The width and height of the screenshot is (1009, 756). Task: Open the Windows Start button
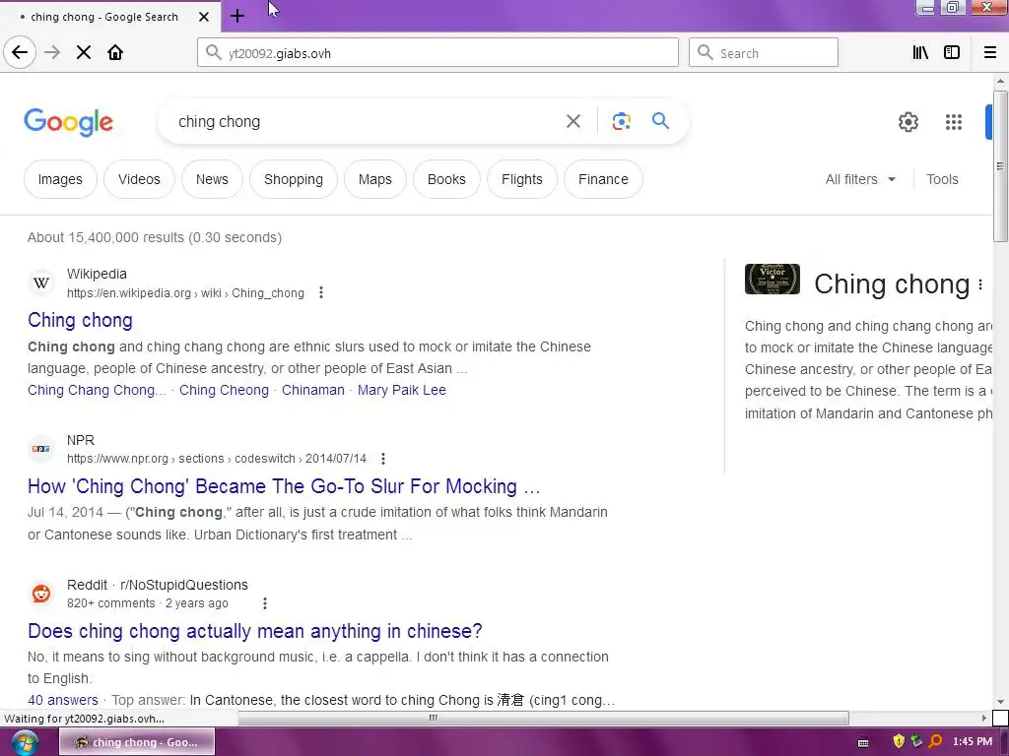(25, 742)
